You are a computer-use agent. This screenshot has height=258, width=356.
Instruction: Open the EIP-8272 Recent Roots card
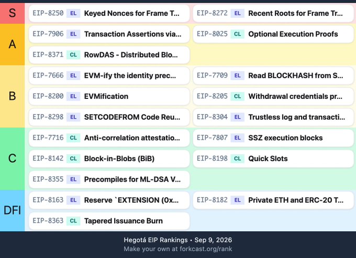[x=273, y=14]
